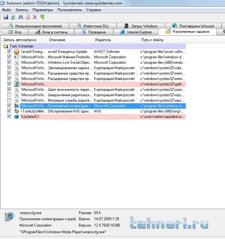Click the Refresh toolbar icon
The image size is (225, 239).
[x=13, y=17]
